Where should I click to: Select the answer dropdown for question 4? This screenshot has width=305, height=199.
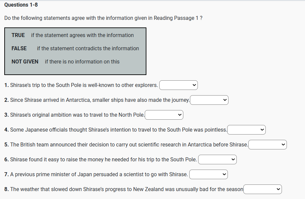coord(246,130)
